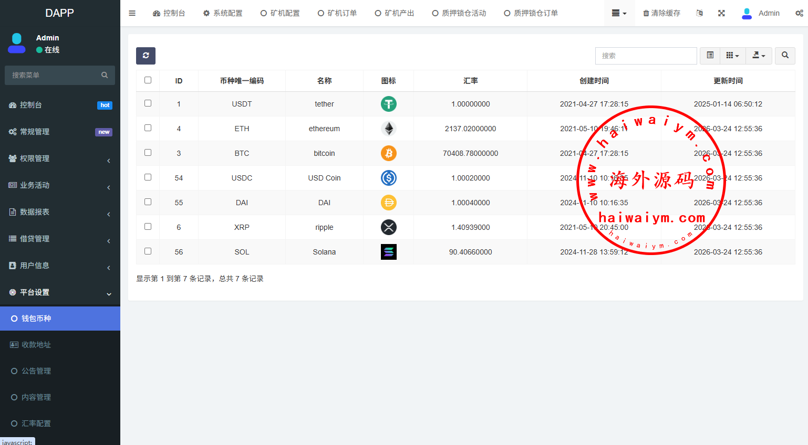This screenshot has width=808, height=445.
Task: Check the select-all checkbox in table header
Action: point(148,80)
